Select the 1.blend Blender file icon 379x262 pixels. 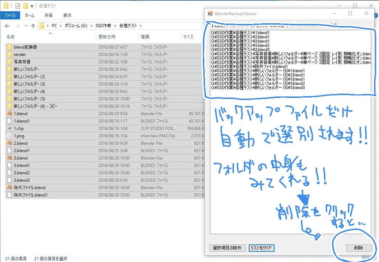pyautogui.click(x=9, y=113)
